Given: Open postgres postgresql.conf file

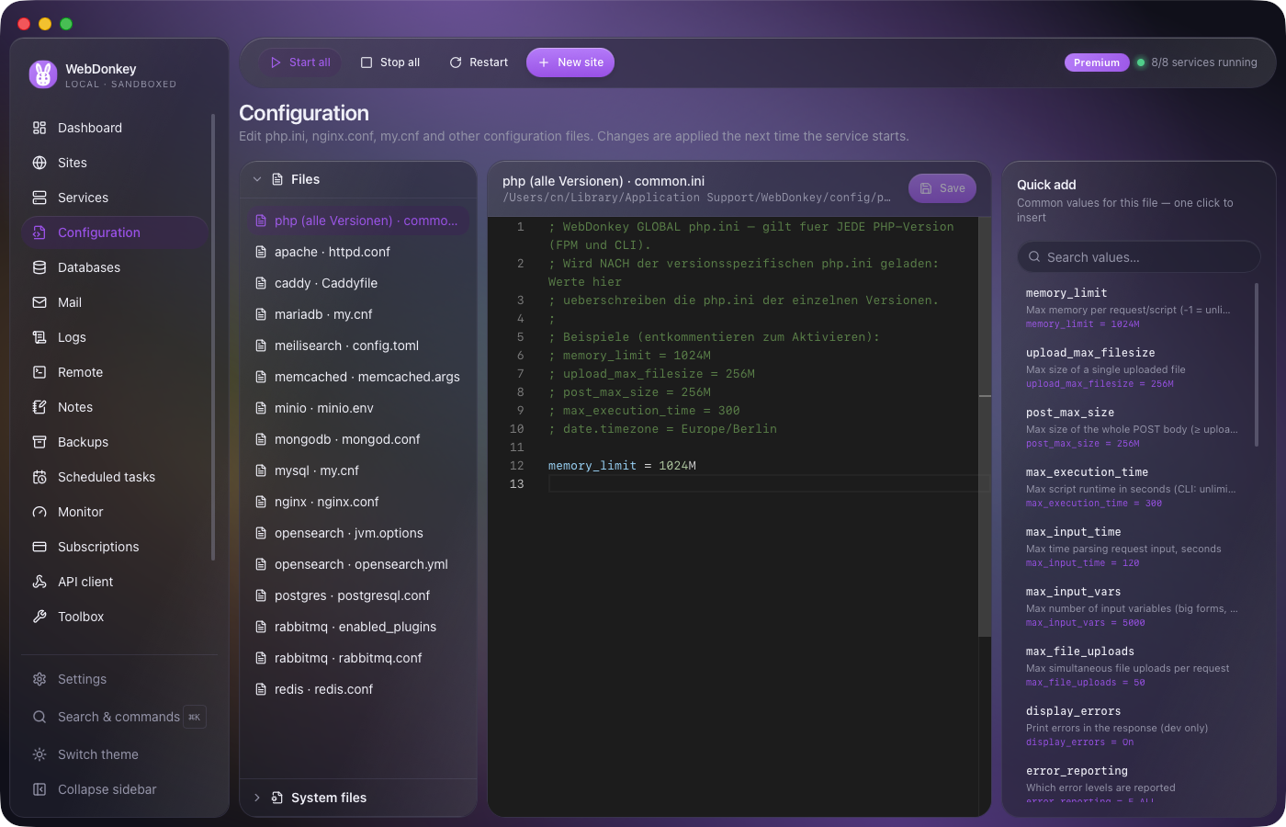Looking at the screenshot, I should (x=358, y=595).
